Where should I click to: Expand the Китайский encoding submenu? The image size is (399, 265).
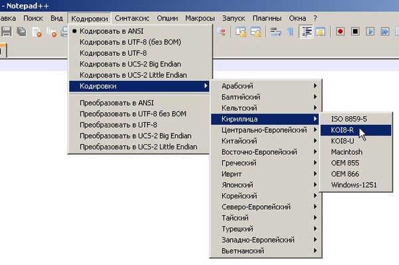click(x=265, y=141)
